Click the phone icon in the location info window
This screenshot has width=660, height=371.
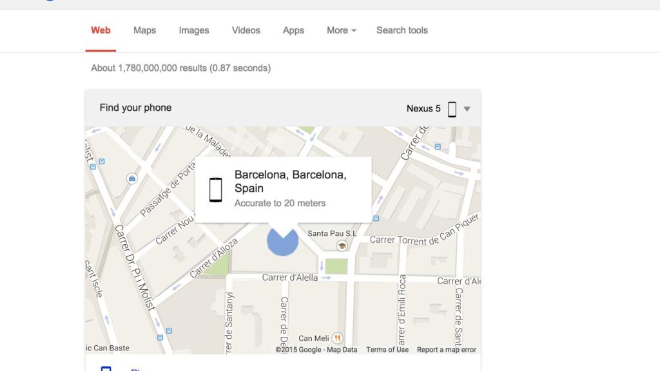pyautogui.click(x=215, y=187)
